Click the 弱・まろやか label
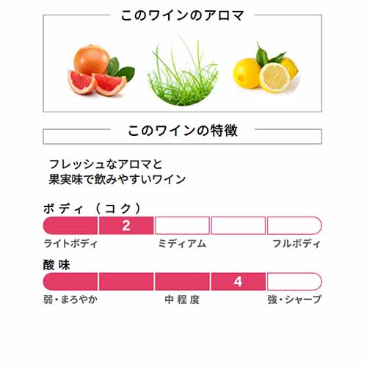This screenshot has height=367, width=367. click(x=70, y=299)
